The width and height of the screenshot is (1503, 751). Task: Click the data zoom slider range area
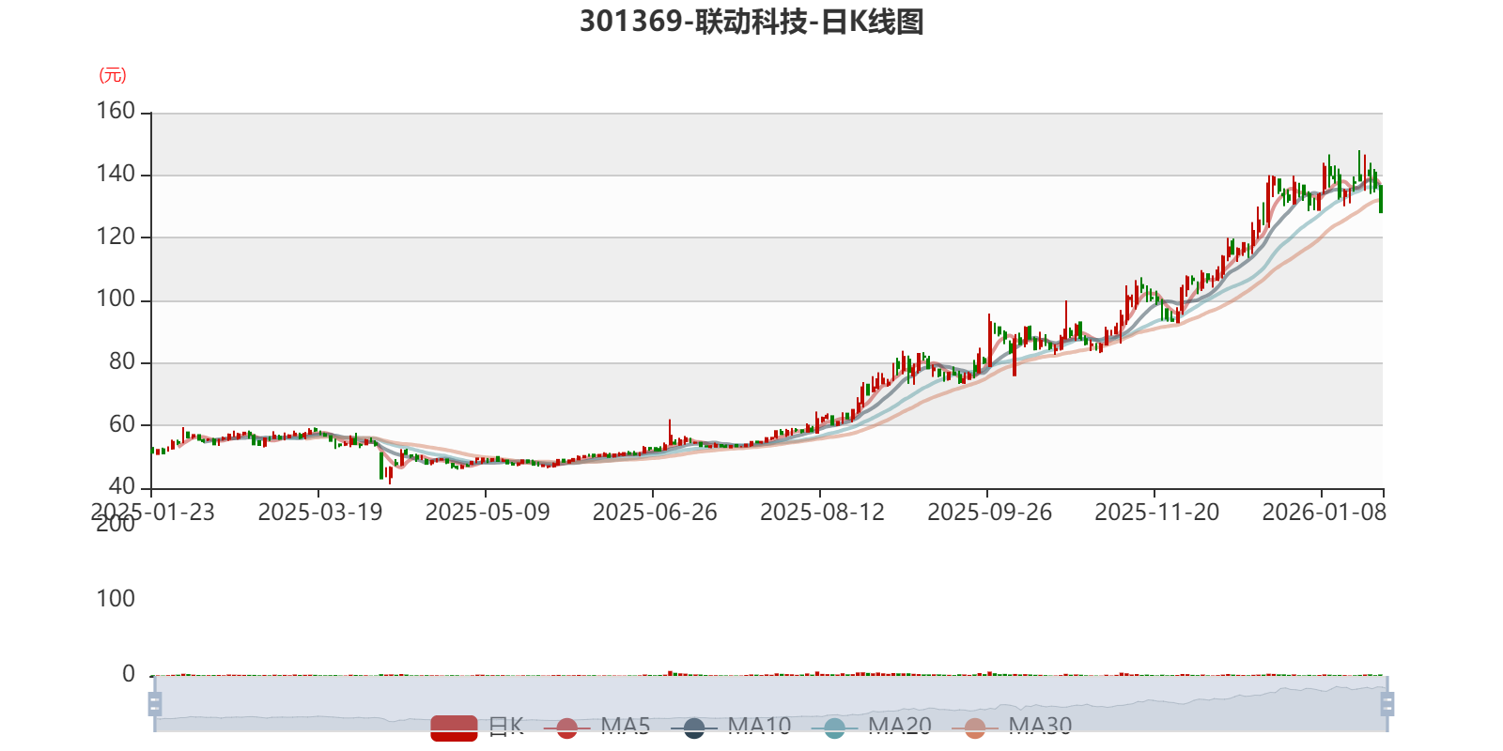pos(770,703)
